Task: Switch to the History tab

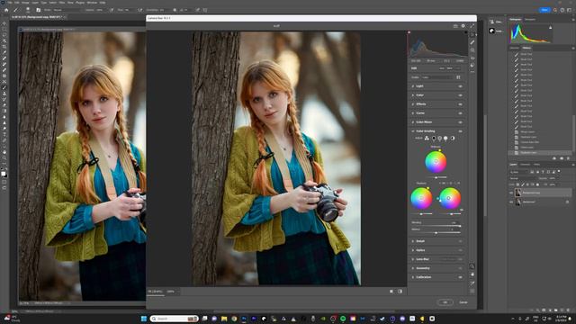Action: pos(526,48)
